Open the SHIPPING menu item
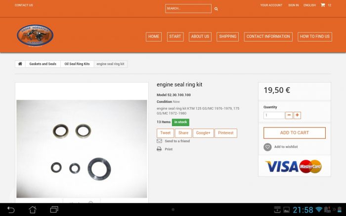Viewport: 346px width, 216px height. coord(227,37)
